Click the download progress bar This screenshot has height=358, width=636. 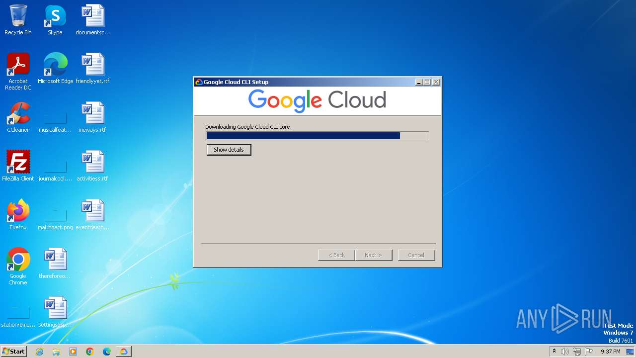pos(318,136)
